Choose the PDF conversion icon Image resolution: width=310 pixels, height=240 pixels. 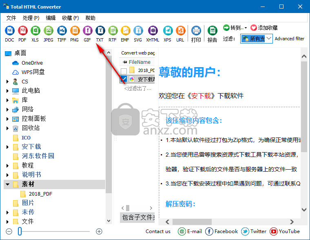pos(22,31)
